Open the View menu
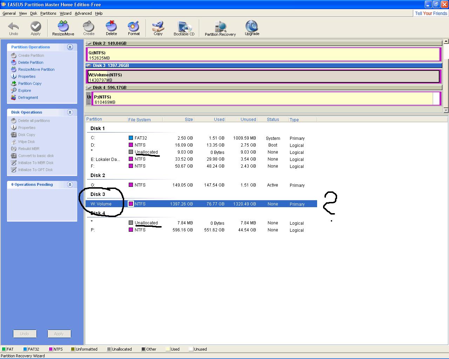 (x=23, y=13)
